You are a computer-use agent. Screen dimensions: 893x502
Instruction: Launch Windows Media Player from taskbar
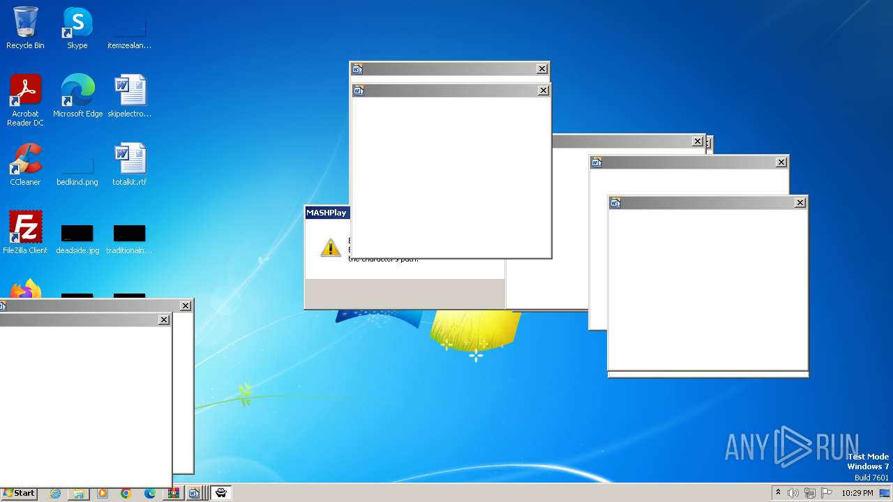[103, 493]
